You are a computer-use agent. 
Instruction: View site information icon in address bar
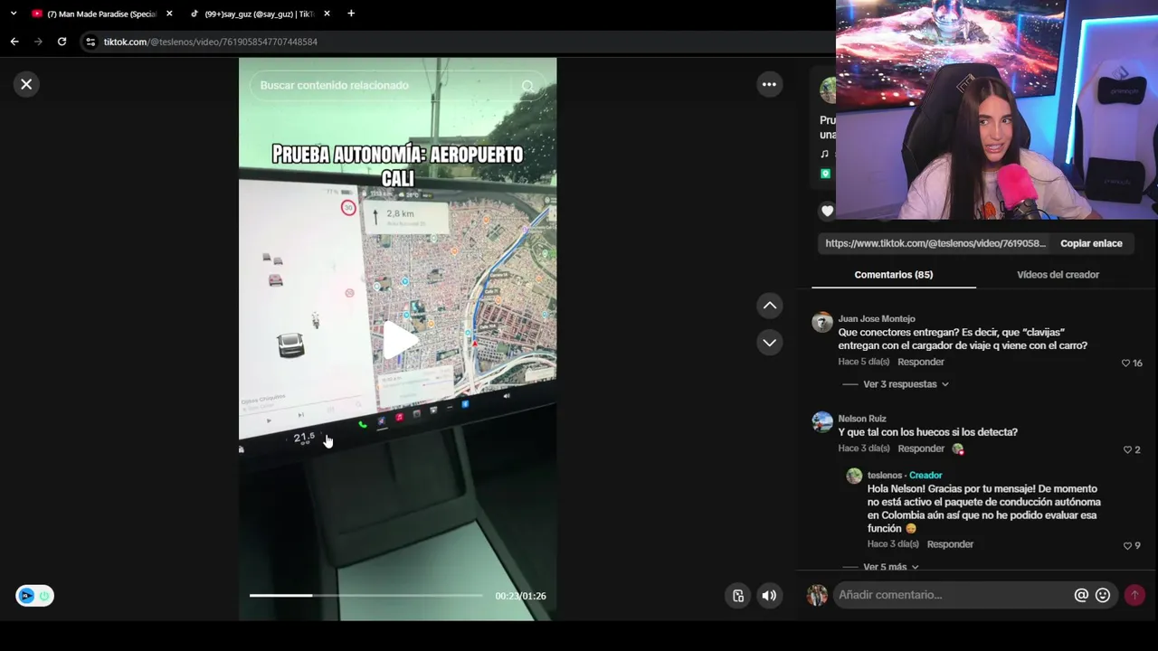click(90, 42)
